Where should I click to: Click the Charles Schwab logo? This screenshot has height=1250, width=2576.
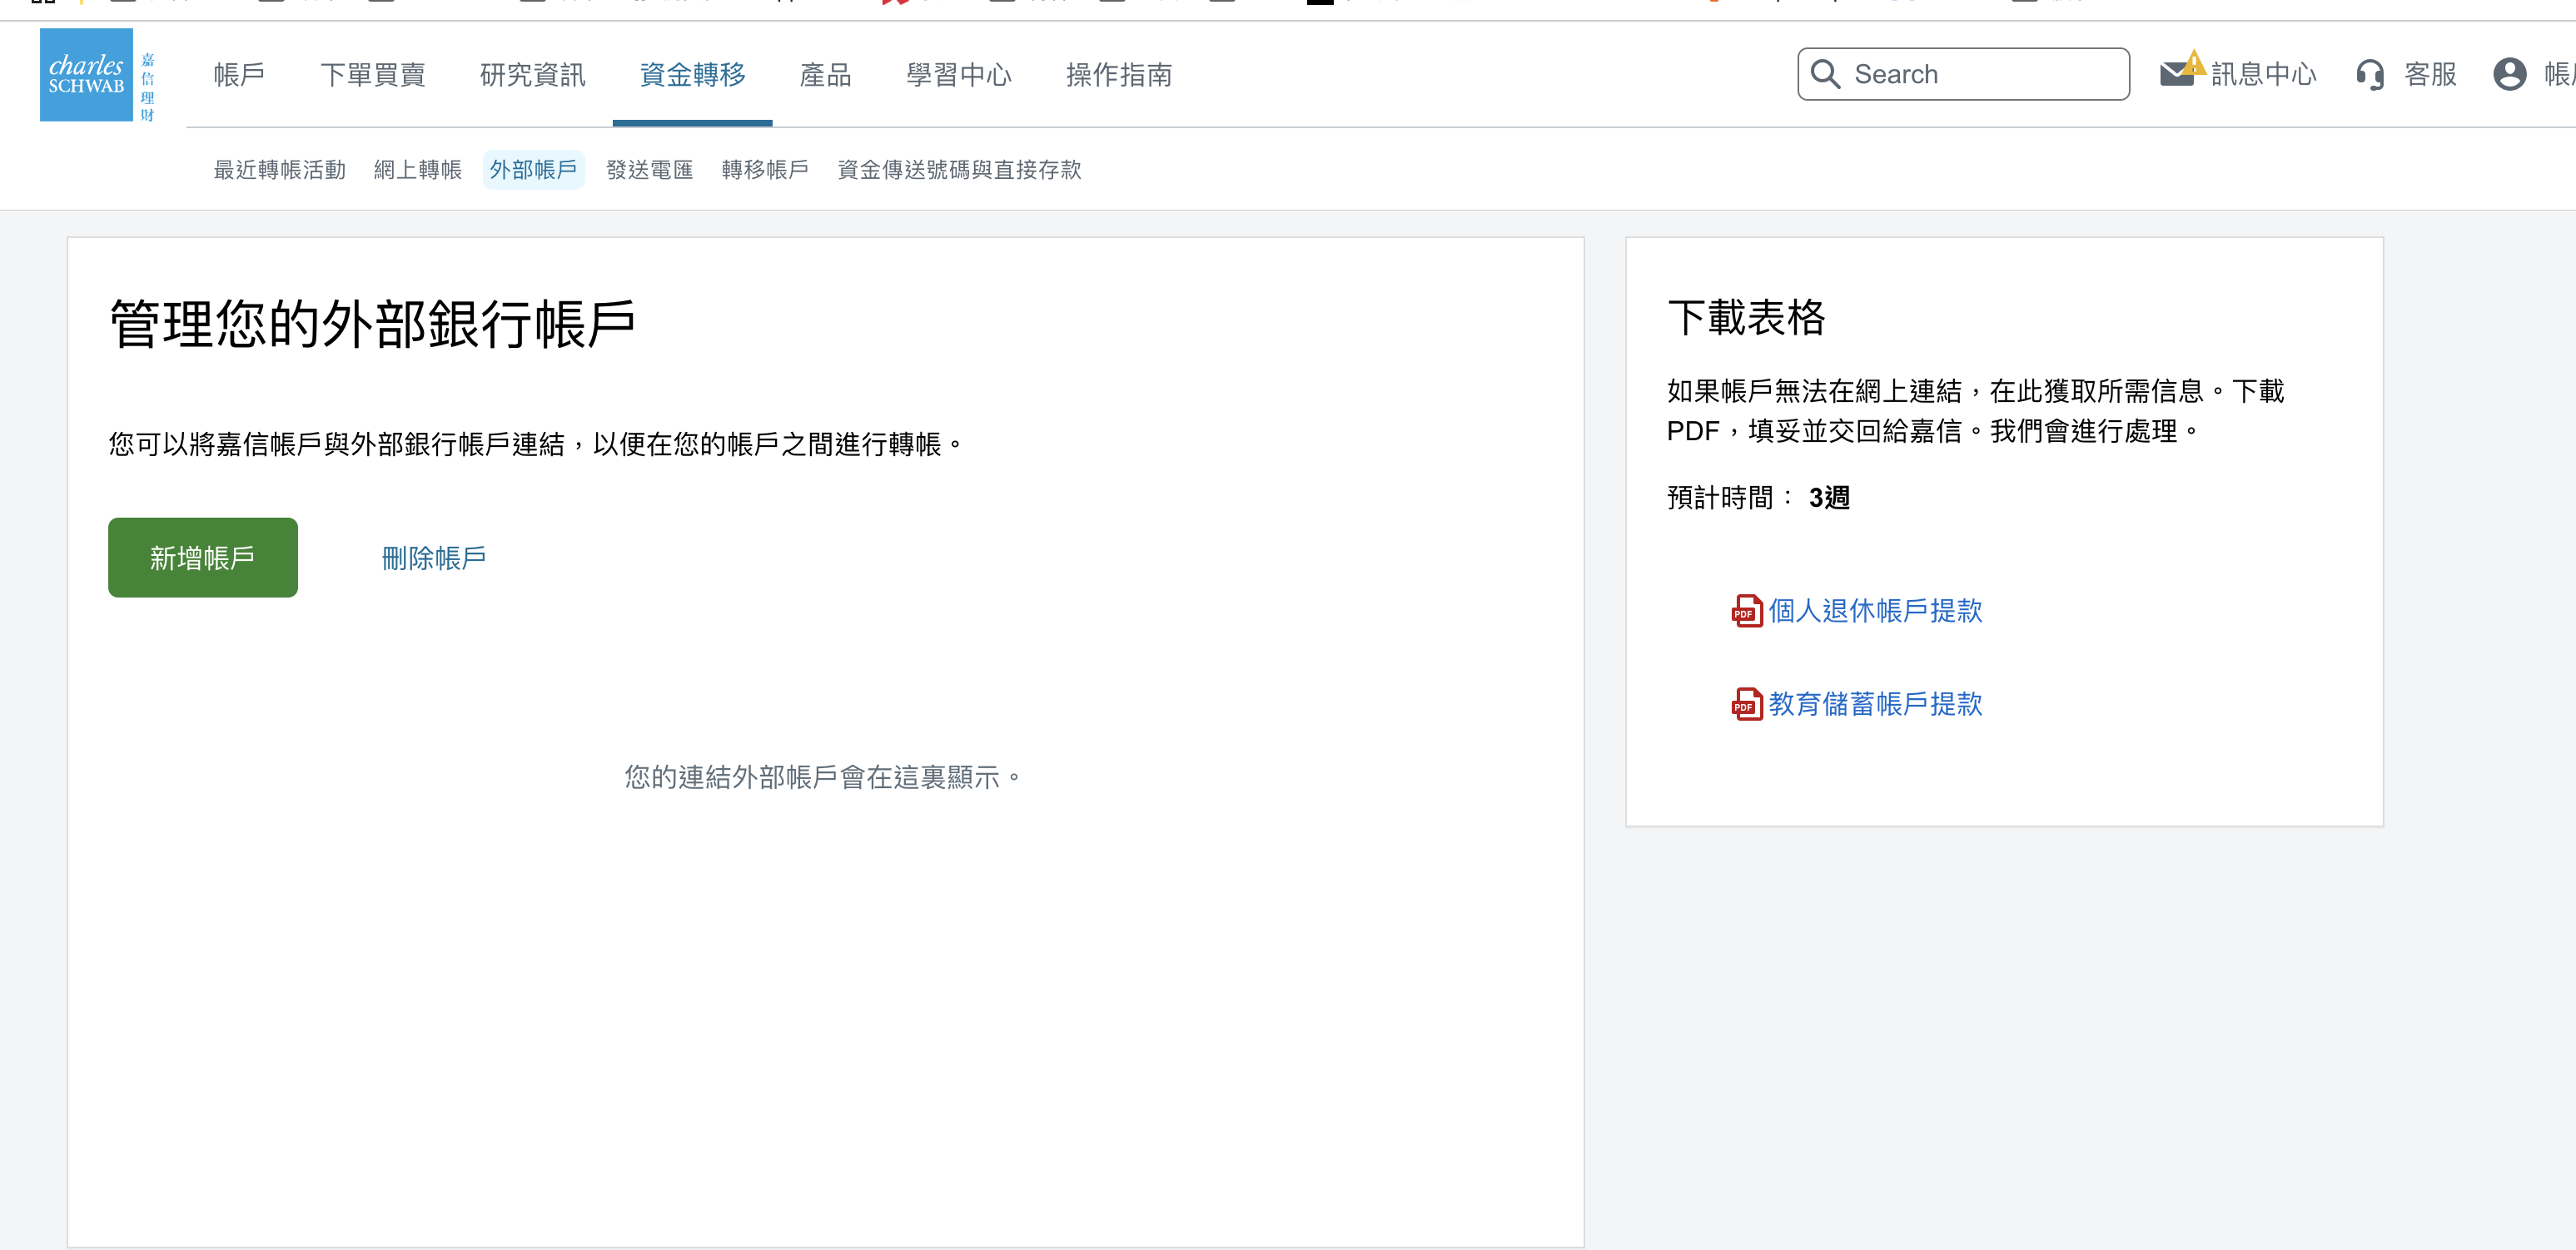(x=87, y=76)
